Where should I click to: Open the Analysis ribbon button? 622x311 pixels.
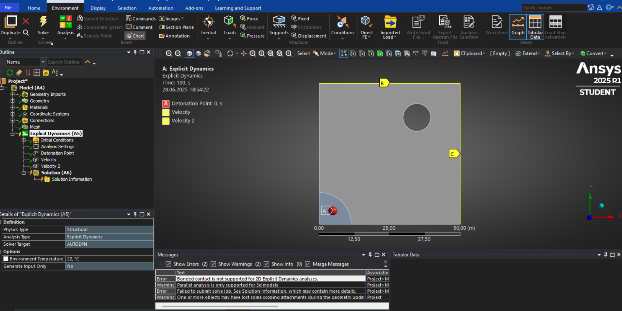pyautogui.click(x=65, y=25)
